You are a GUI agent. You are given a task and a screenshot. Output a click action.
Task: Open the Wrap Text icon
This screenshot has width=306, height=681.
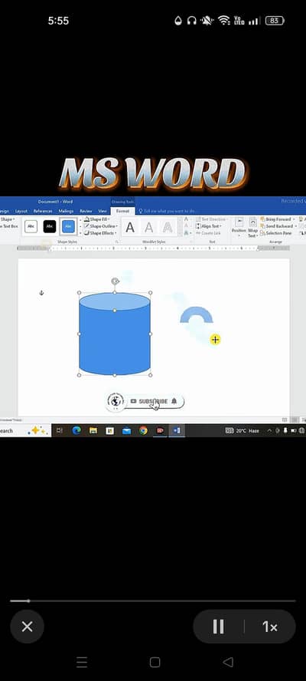pyautogui.click(x=252, y=228)
